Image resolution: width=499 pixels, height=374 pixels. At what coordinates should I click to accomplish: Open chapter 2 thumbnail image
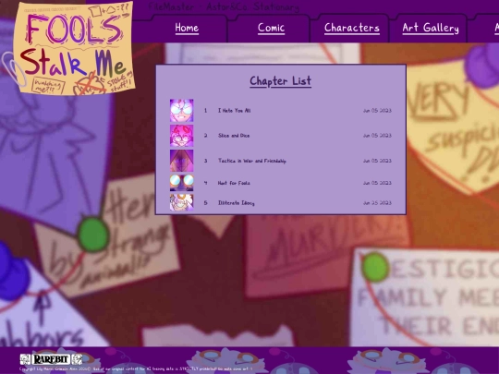pos(181,136)
